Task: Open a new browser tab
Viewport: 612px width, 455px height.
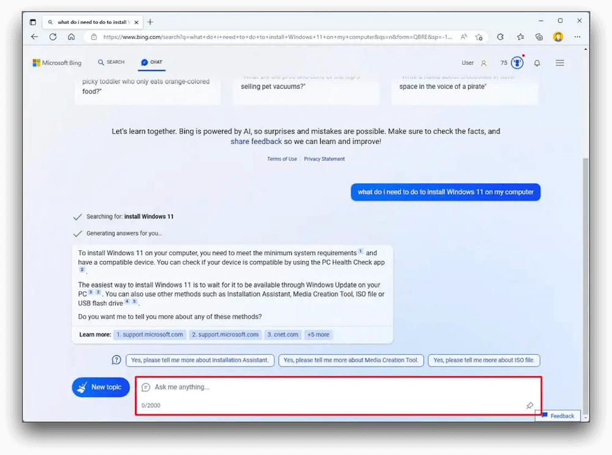Action: point(151,22)
